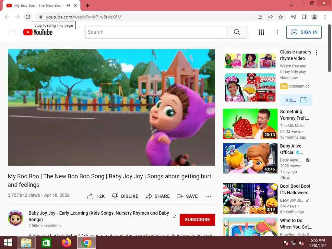Close the My Boo Boo tab

75,6
